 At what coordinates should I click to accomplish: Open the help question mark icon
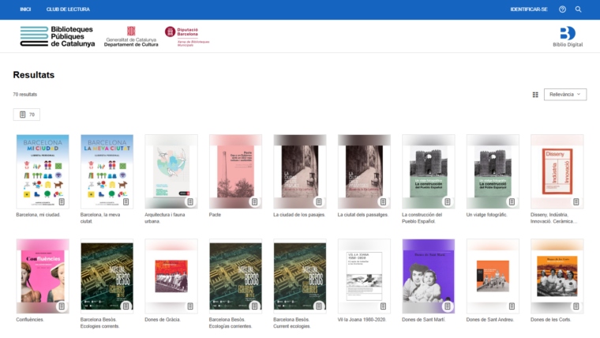(562, 9)
